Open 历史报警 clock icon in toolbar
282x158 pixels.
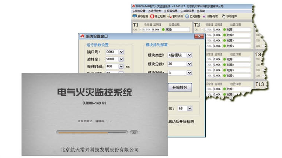point(187,16)
